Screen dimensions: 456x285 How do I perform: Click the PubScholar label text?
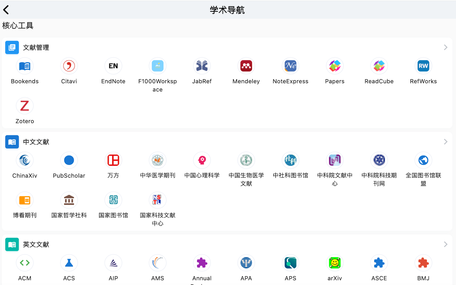[x=69, y=176]
